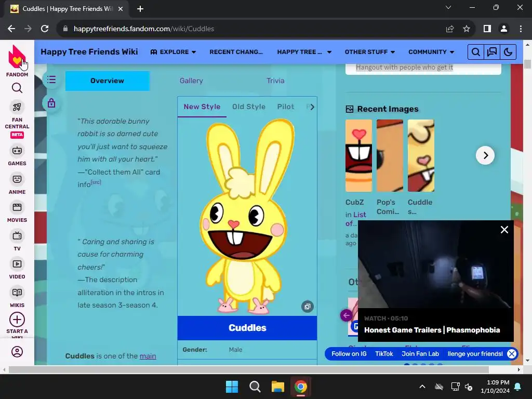532x399 pixels.
Task: Open the Anime section icon
Action: coord(17,179)
